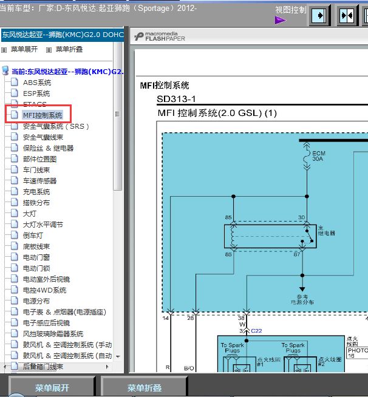Viewport: 368px width, 397px height.
Task: Click the page icon beside 电动门窗
Action: 15,257
